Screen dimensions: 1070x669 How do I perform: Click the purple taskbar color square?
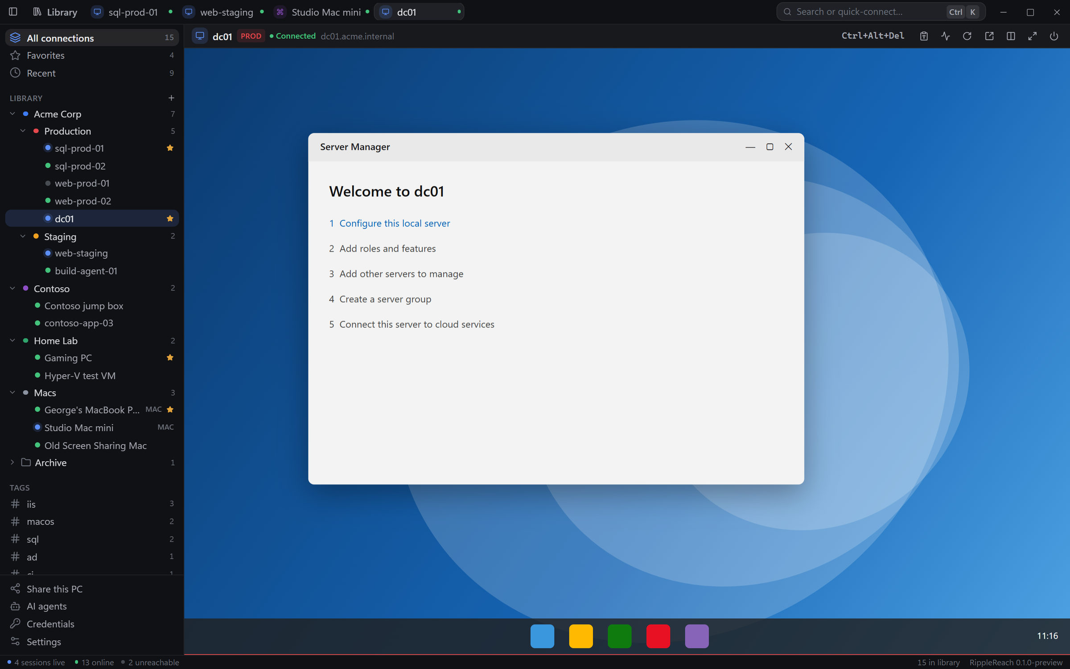pyautogui.click(x=697, y=636)
